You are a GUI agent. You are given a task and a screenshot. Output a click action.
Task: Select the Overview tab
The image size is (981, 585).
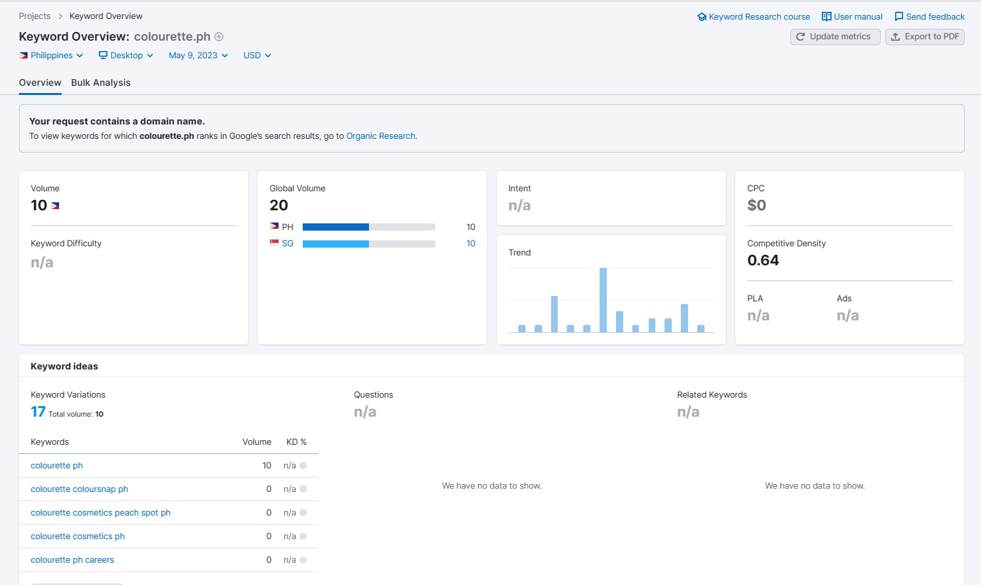[x=40, y=83]
